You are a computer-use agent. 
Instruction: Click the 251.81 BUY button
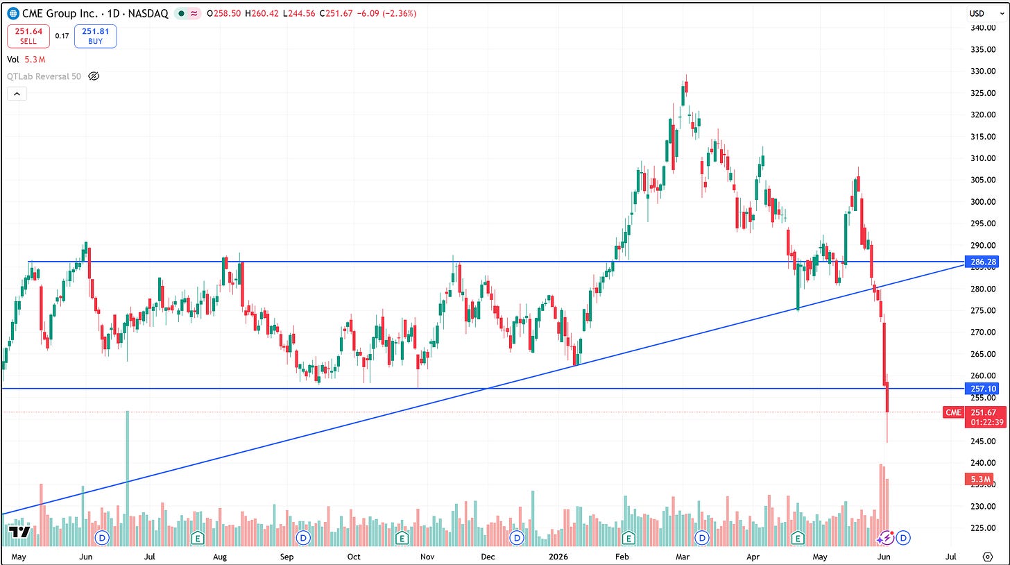coord(96,36)
